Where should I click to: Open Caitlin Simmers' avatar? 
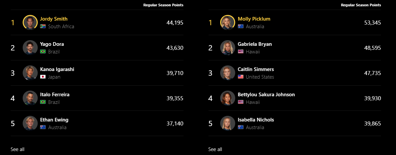click(x=228, y=73)
